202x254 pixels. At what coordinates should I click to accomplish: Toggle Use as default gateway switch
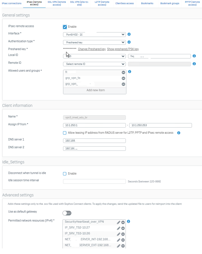coord(67,213)
